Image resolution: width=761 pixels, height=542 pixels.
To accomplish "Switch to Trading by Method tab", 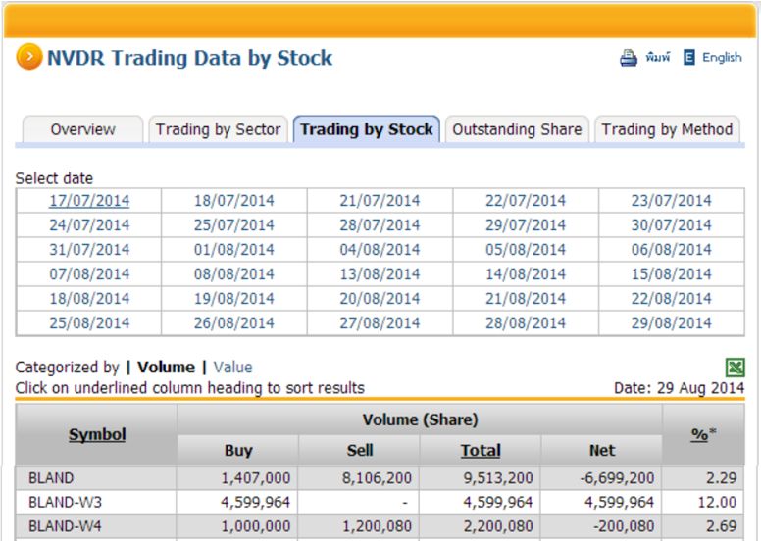I will 667,129.
